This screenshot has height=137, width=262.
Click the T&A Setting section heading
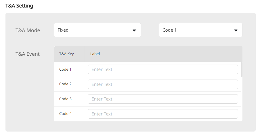pos(19,6)
